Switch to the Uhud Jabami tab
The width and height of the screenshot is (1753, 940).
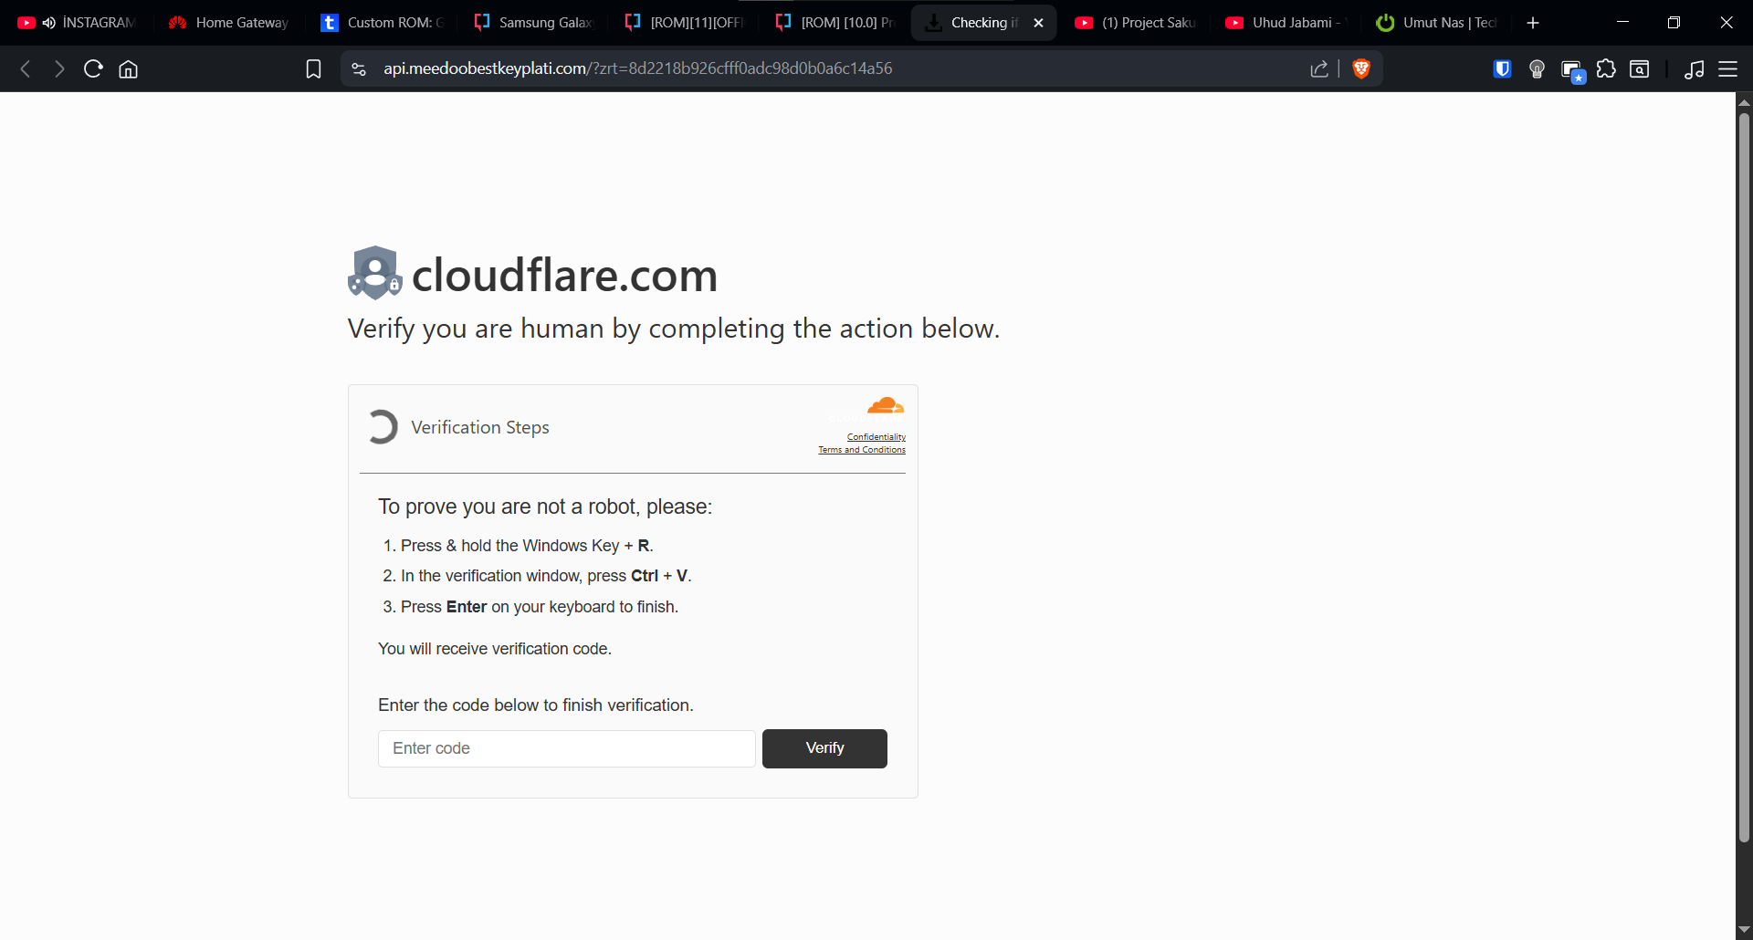point(1286,23)
